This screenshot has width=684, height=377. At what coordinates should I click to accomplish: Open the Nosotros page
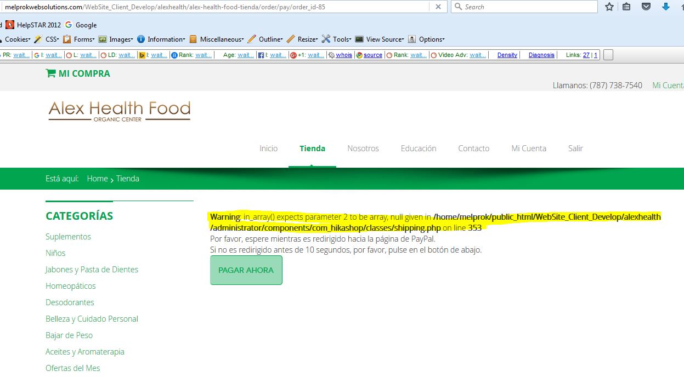click(x=363, y=148)
